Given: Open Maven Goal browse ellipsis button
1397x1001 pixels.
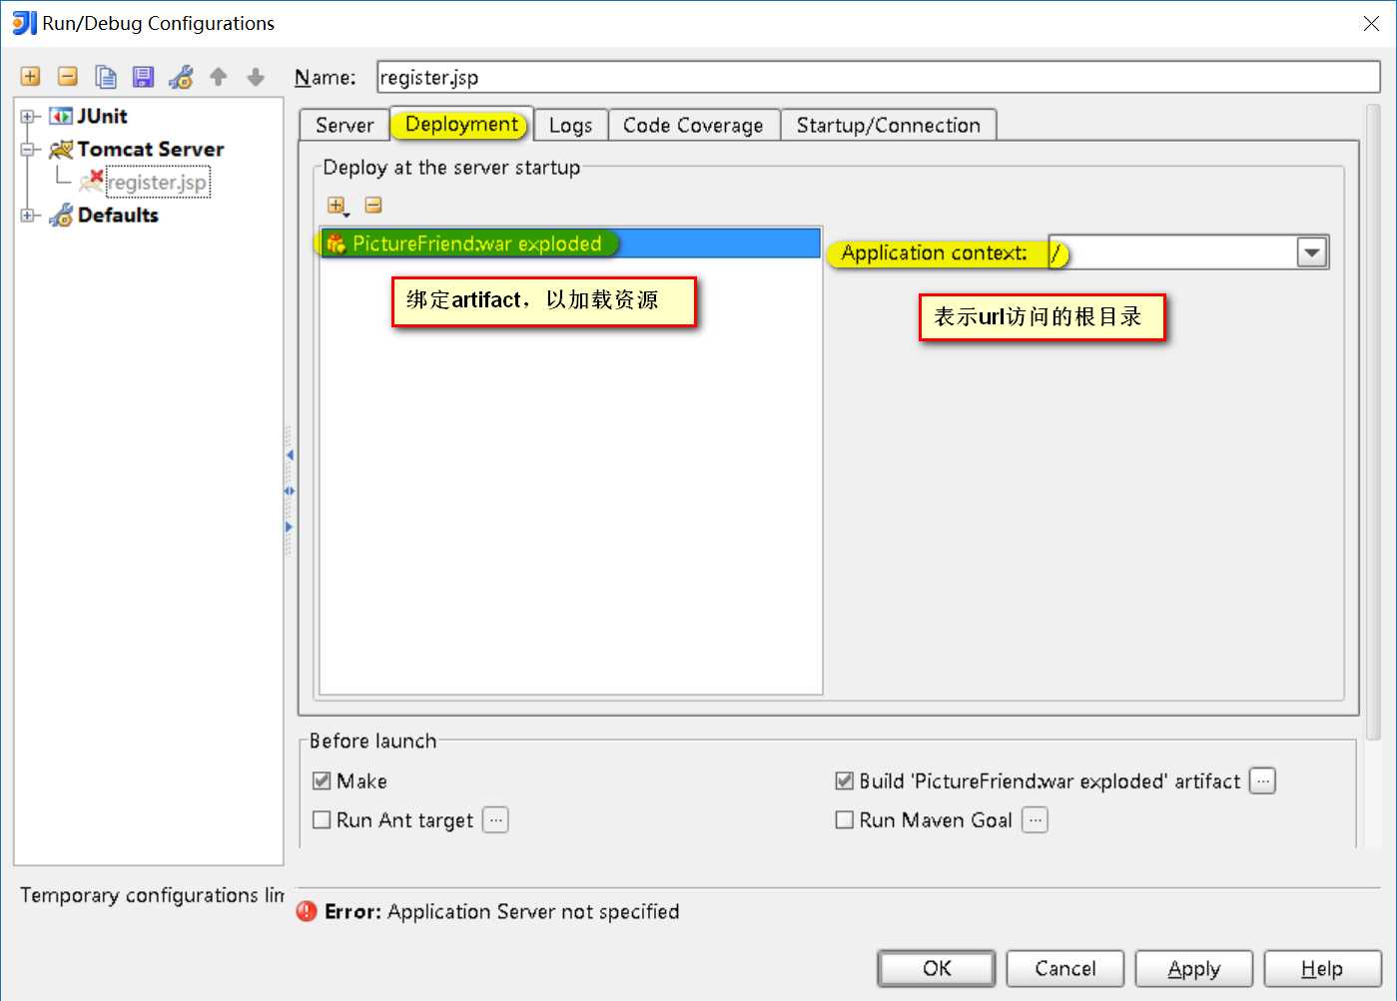Looking at the screenshot, I should point(1036,820).
